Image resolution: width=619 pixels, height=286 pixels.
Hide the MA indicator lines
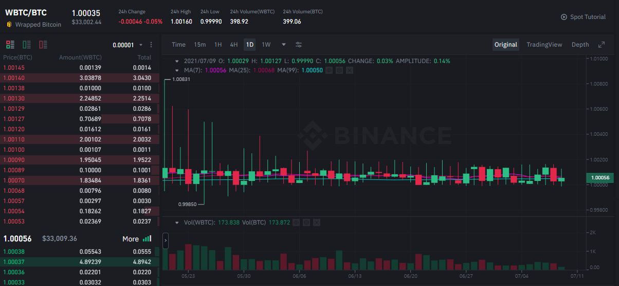coord(329,70)
